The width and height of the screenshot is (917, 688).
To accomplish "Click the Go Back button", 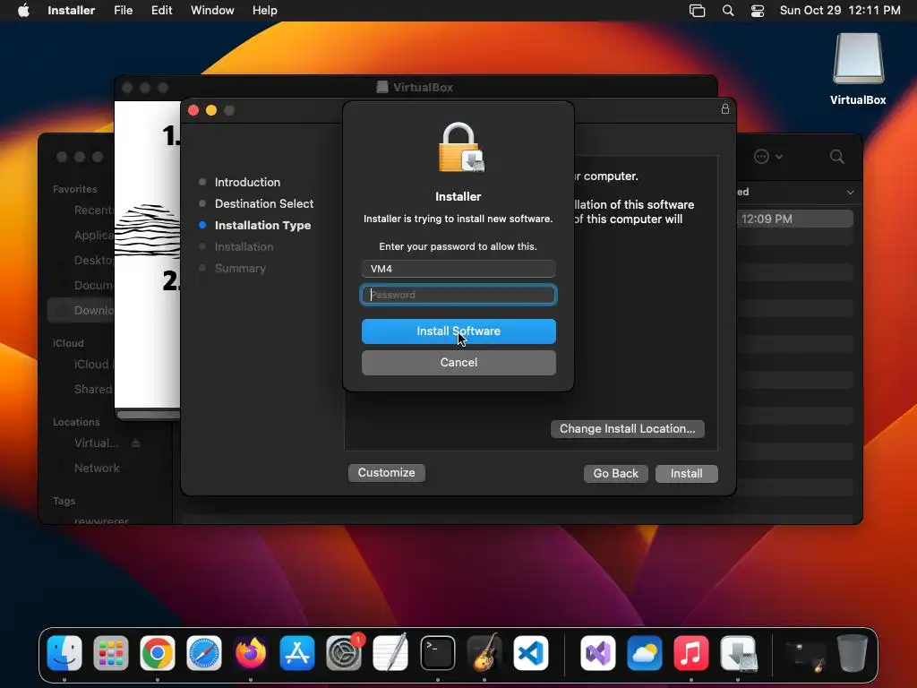I will [616, 473].
